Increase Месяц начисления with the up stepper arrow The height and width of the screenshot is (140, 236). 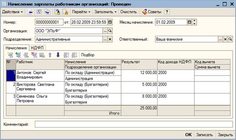pos(194,21)
